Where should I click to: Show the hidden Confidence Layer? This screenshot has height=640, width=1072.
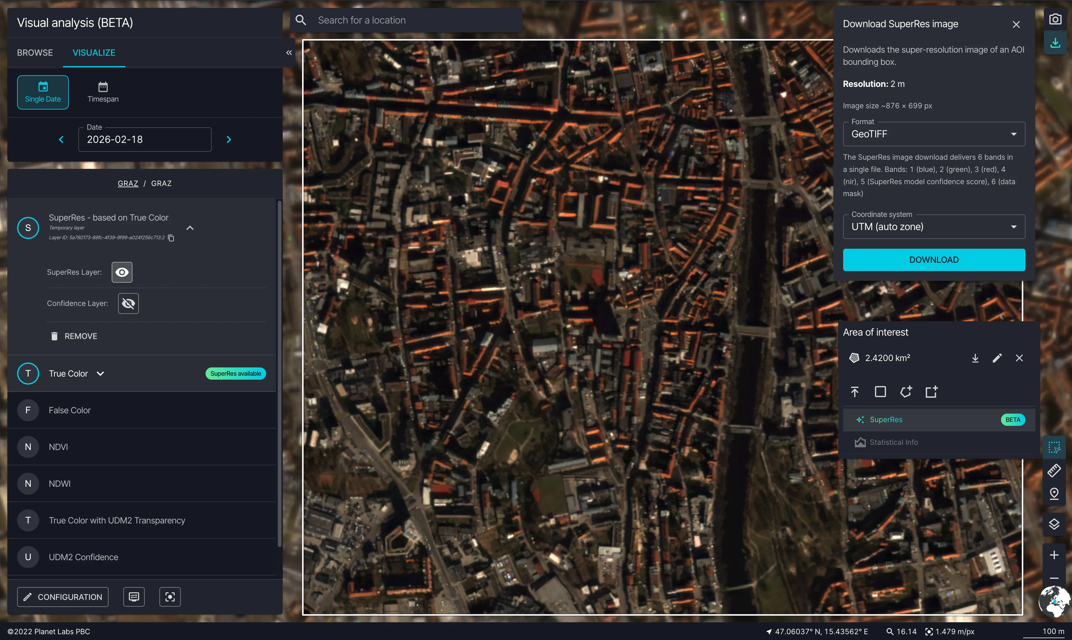[128, 303]
